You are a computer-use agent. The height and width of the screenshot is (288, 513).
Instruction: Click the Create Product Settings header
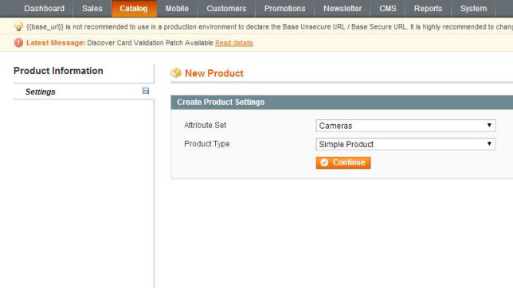342,103
